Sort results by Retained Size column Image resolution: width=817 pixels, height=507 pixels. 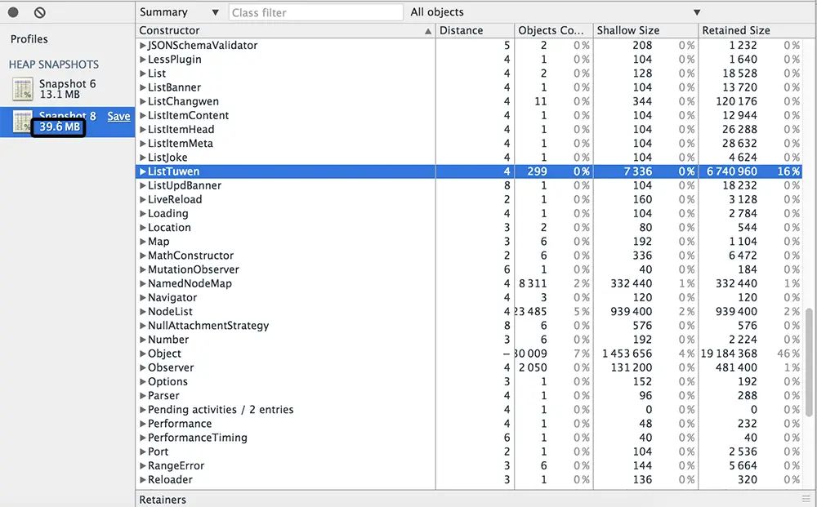click(x=735, y=30)
